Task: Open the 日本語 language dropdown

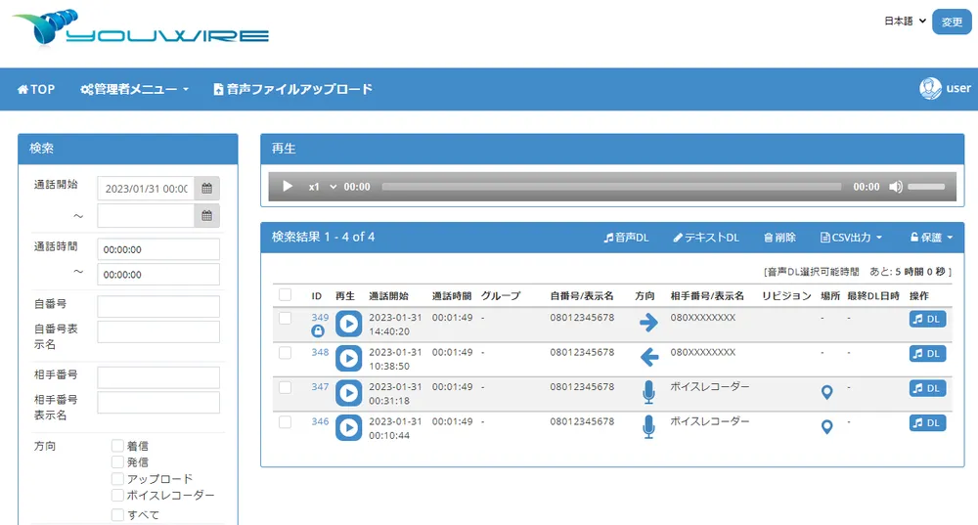Action: click(906, 21)
